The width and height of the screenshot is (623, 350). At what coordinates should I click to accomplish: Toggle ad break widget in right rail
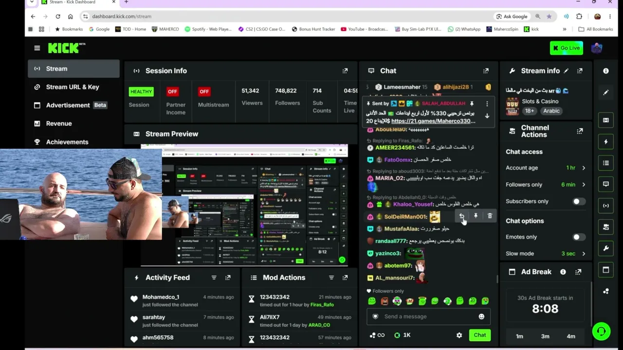click(606, 270)
